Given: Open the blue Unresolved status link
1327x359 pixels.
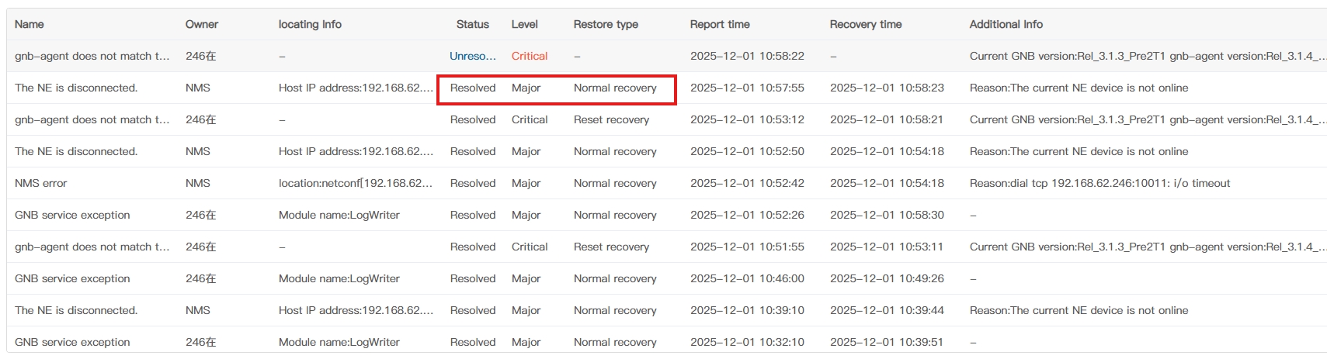Looking at the screenshot, I should click(x=473, y=56).
